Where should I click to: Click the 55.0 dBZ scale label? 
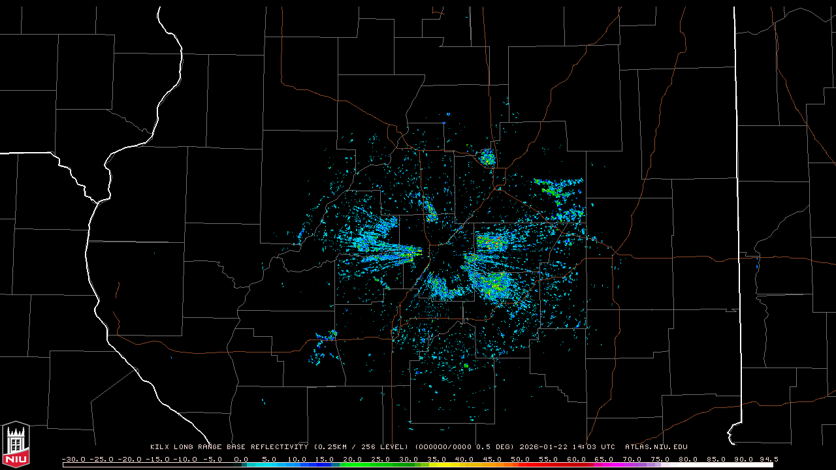[x=549, y=459]
